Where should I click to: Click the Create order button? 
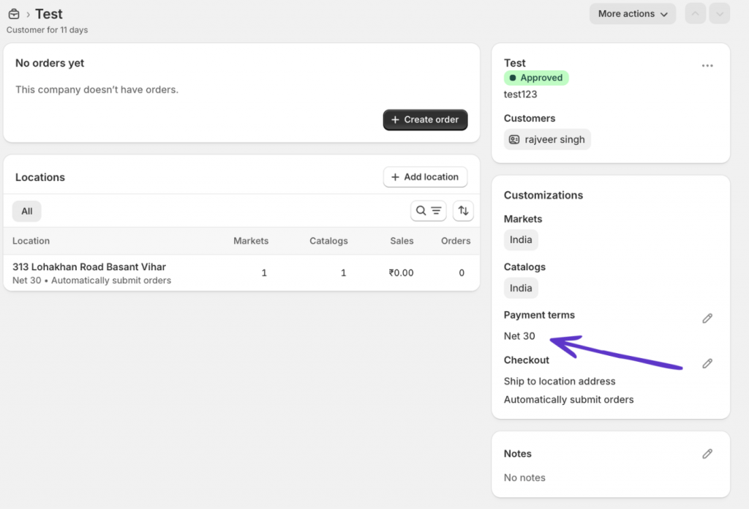[425, 119]
